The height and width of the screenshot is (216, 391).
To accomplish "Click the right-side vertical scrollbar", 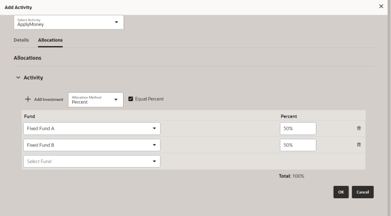I will point(389,108).
